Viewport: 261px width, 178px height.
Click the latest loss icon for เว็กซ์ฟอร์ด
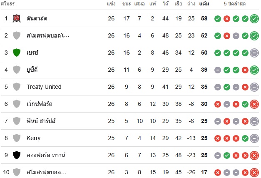(254, 104)
